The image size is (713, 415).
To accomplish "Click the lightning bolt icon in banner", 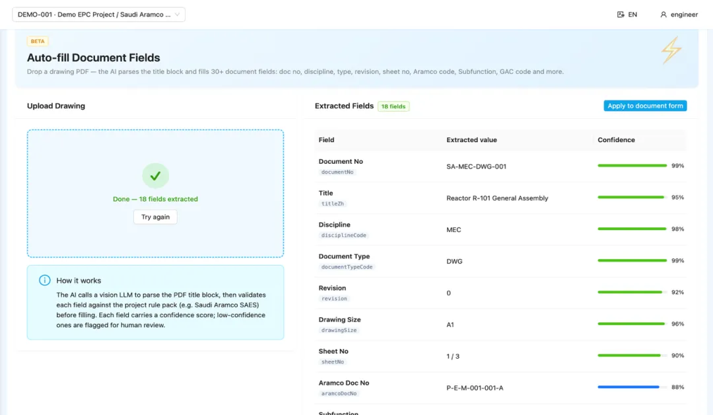I will [x=671, y=50].
